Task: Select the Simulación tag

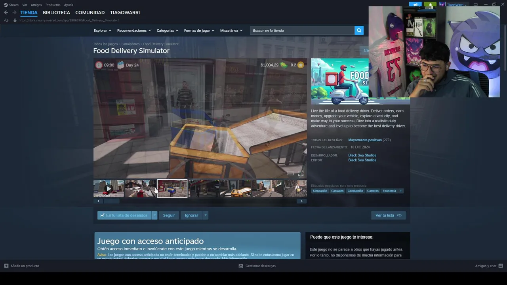Action: click(320, 191)
